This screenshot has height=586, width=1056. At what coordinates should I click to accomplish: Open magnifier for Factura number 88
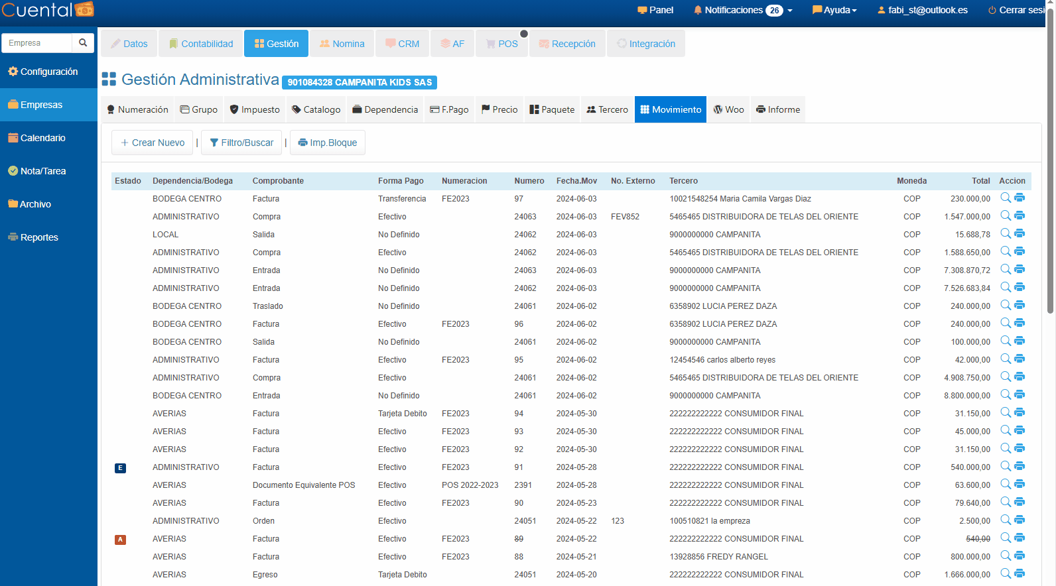pos(1006,556)
